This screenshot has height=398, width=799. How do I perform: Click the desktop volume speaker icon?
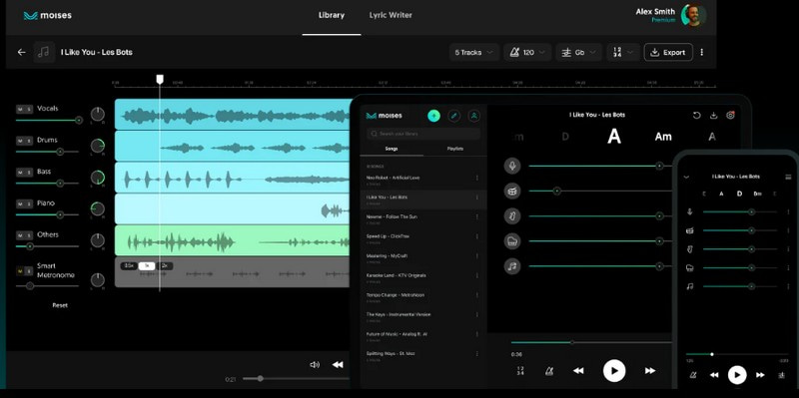(315, 364)
